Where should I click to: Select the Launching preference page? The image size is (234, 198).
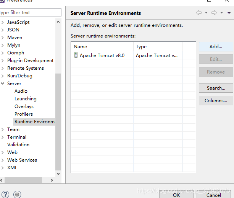point(26,99)
